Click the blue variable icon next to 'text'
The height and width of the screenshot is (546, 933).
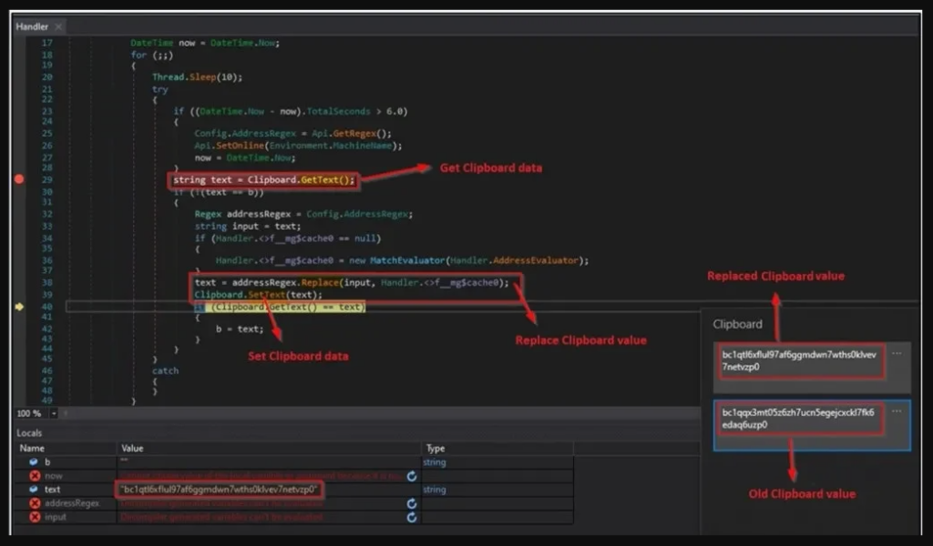pyautogui.click(x=34, y=489)
